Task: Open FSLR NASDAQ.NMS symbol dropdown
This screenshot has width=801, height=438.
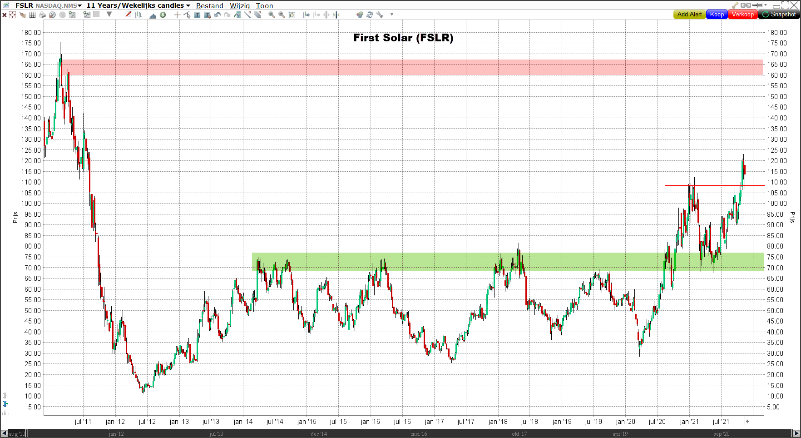Action: pyautogui.click(x=48, y=5)
